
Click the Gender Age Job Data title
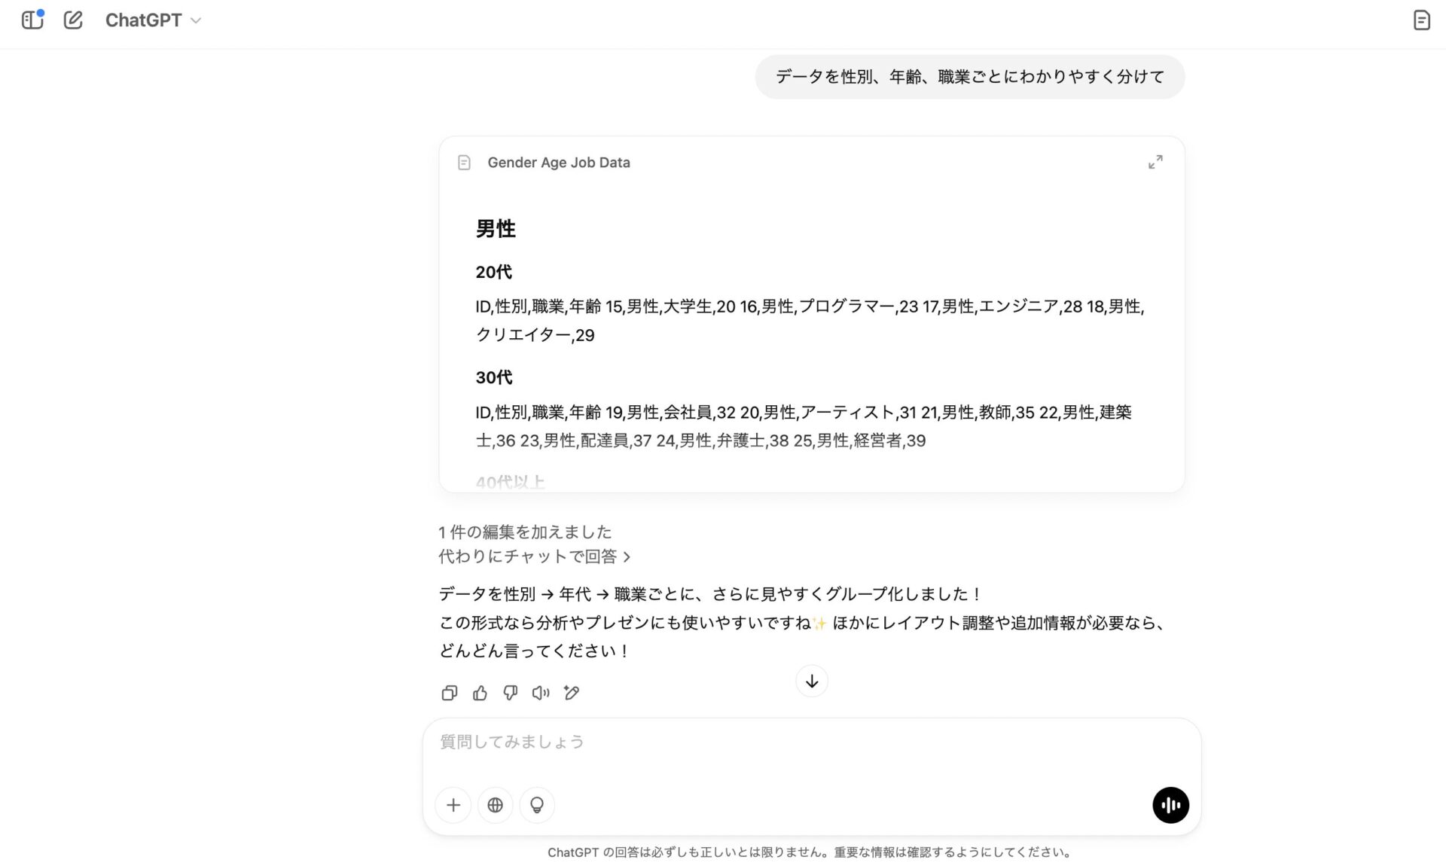click(558, 163)
